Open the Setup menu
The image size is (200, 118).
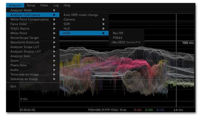coord(31,5)
